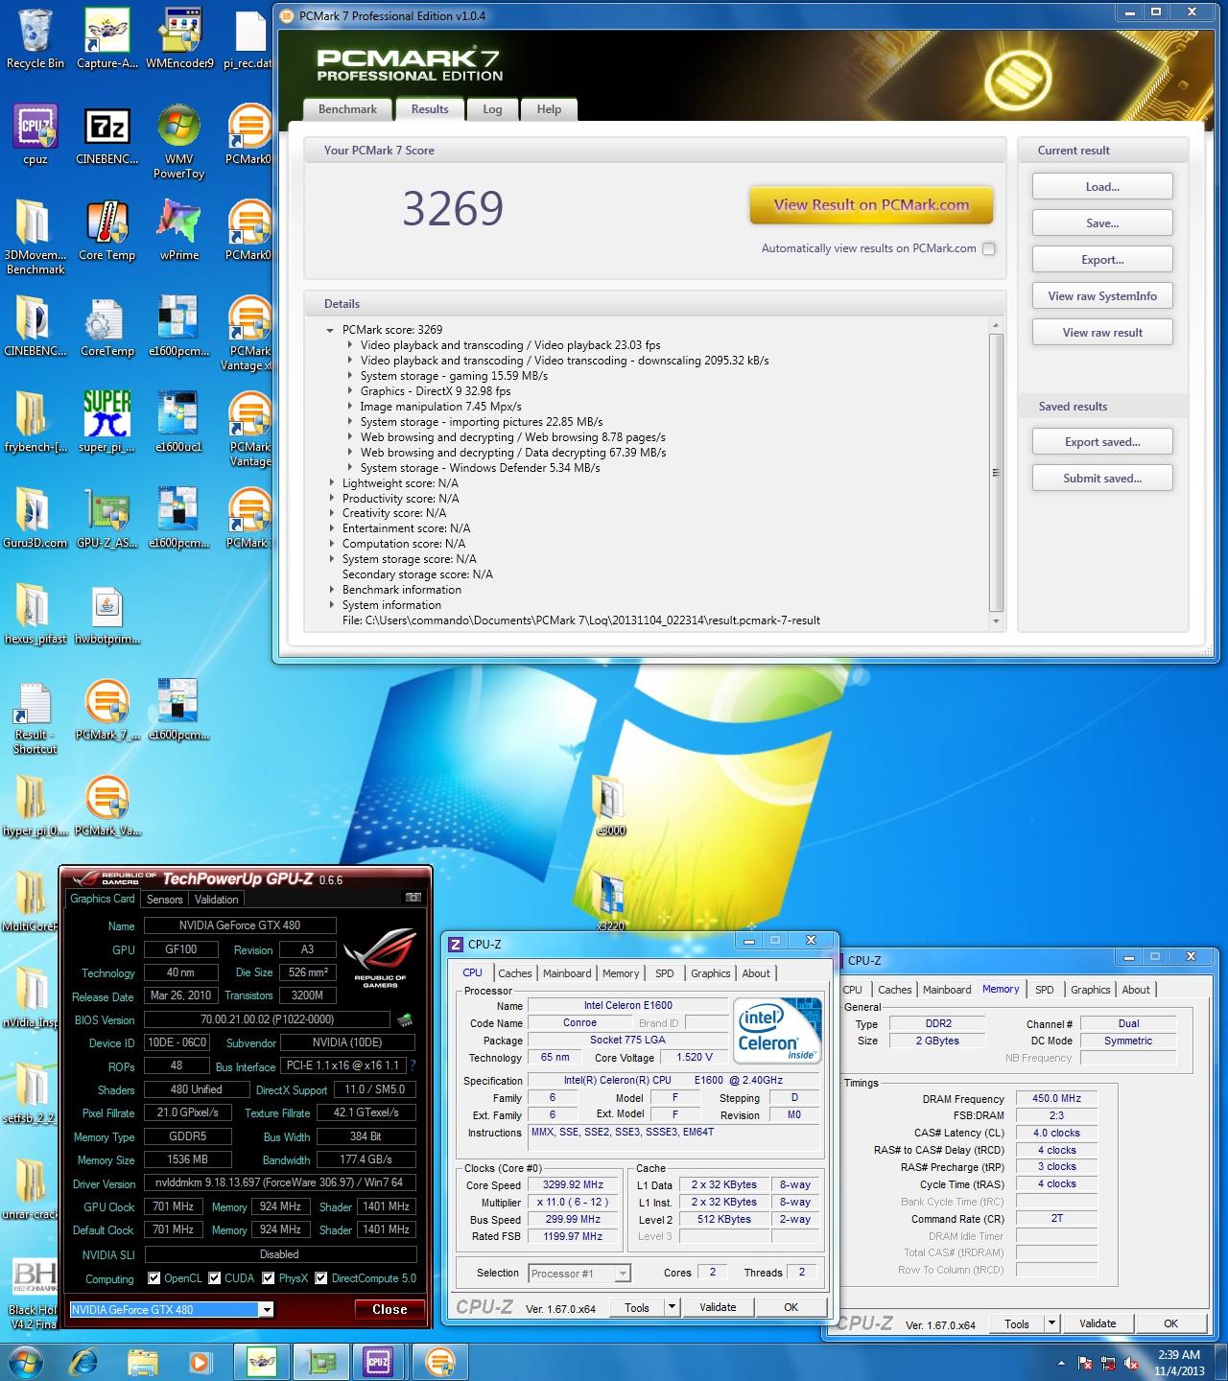This screenshot has height=1381, width=1228.
Task: Open Validation tab in GPU-Z
Action: click(x=216, y=900)
